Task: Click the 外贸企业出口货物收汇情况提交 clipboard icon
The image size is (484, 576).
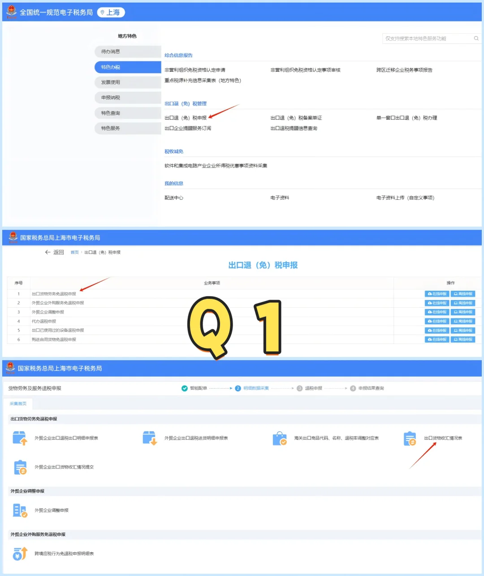Action: click(20, 467)
